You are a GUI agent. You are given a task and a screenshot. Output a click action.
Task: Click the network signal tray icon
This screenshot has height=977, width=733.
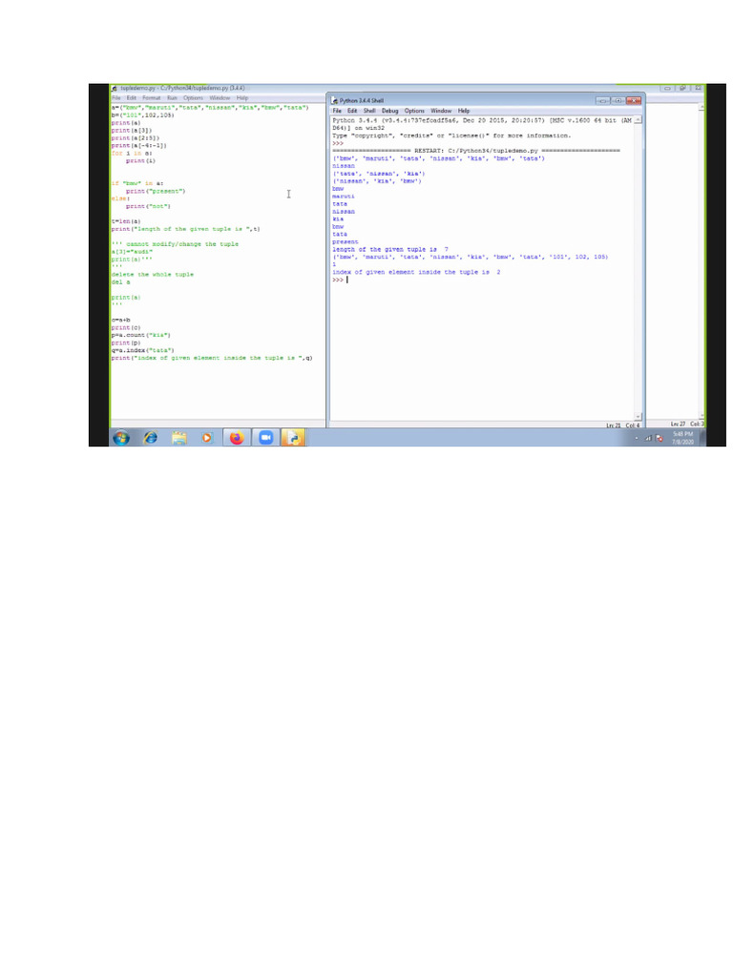pos(648,439)
